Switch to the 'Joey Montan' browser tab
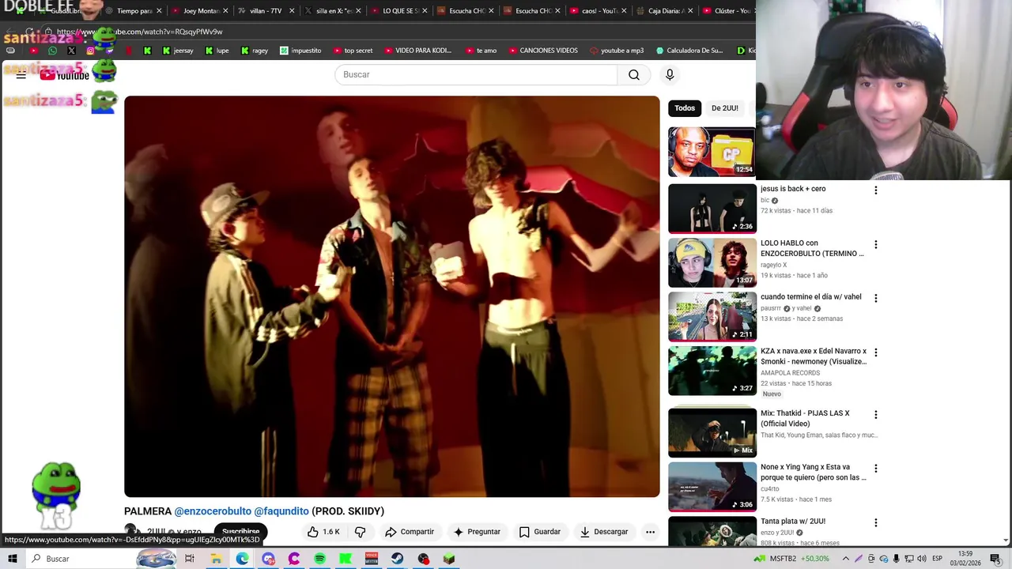 200,11
